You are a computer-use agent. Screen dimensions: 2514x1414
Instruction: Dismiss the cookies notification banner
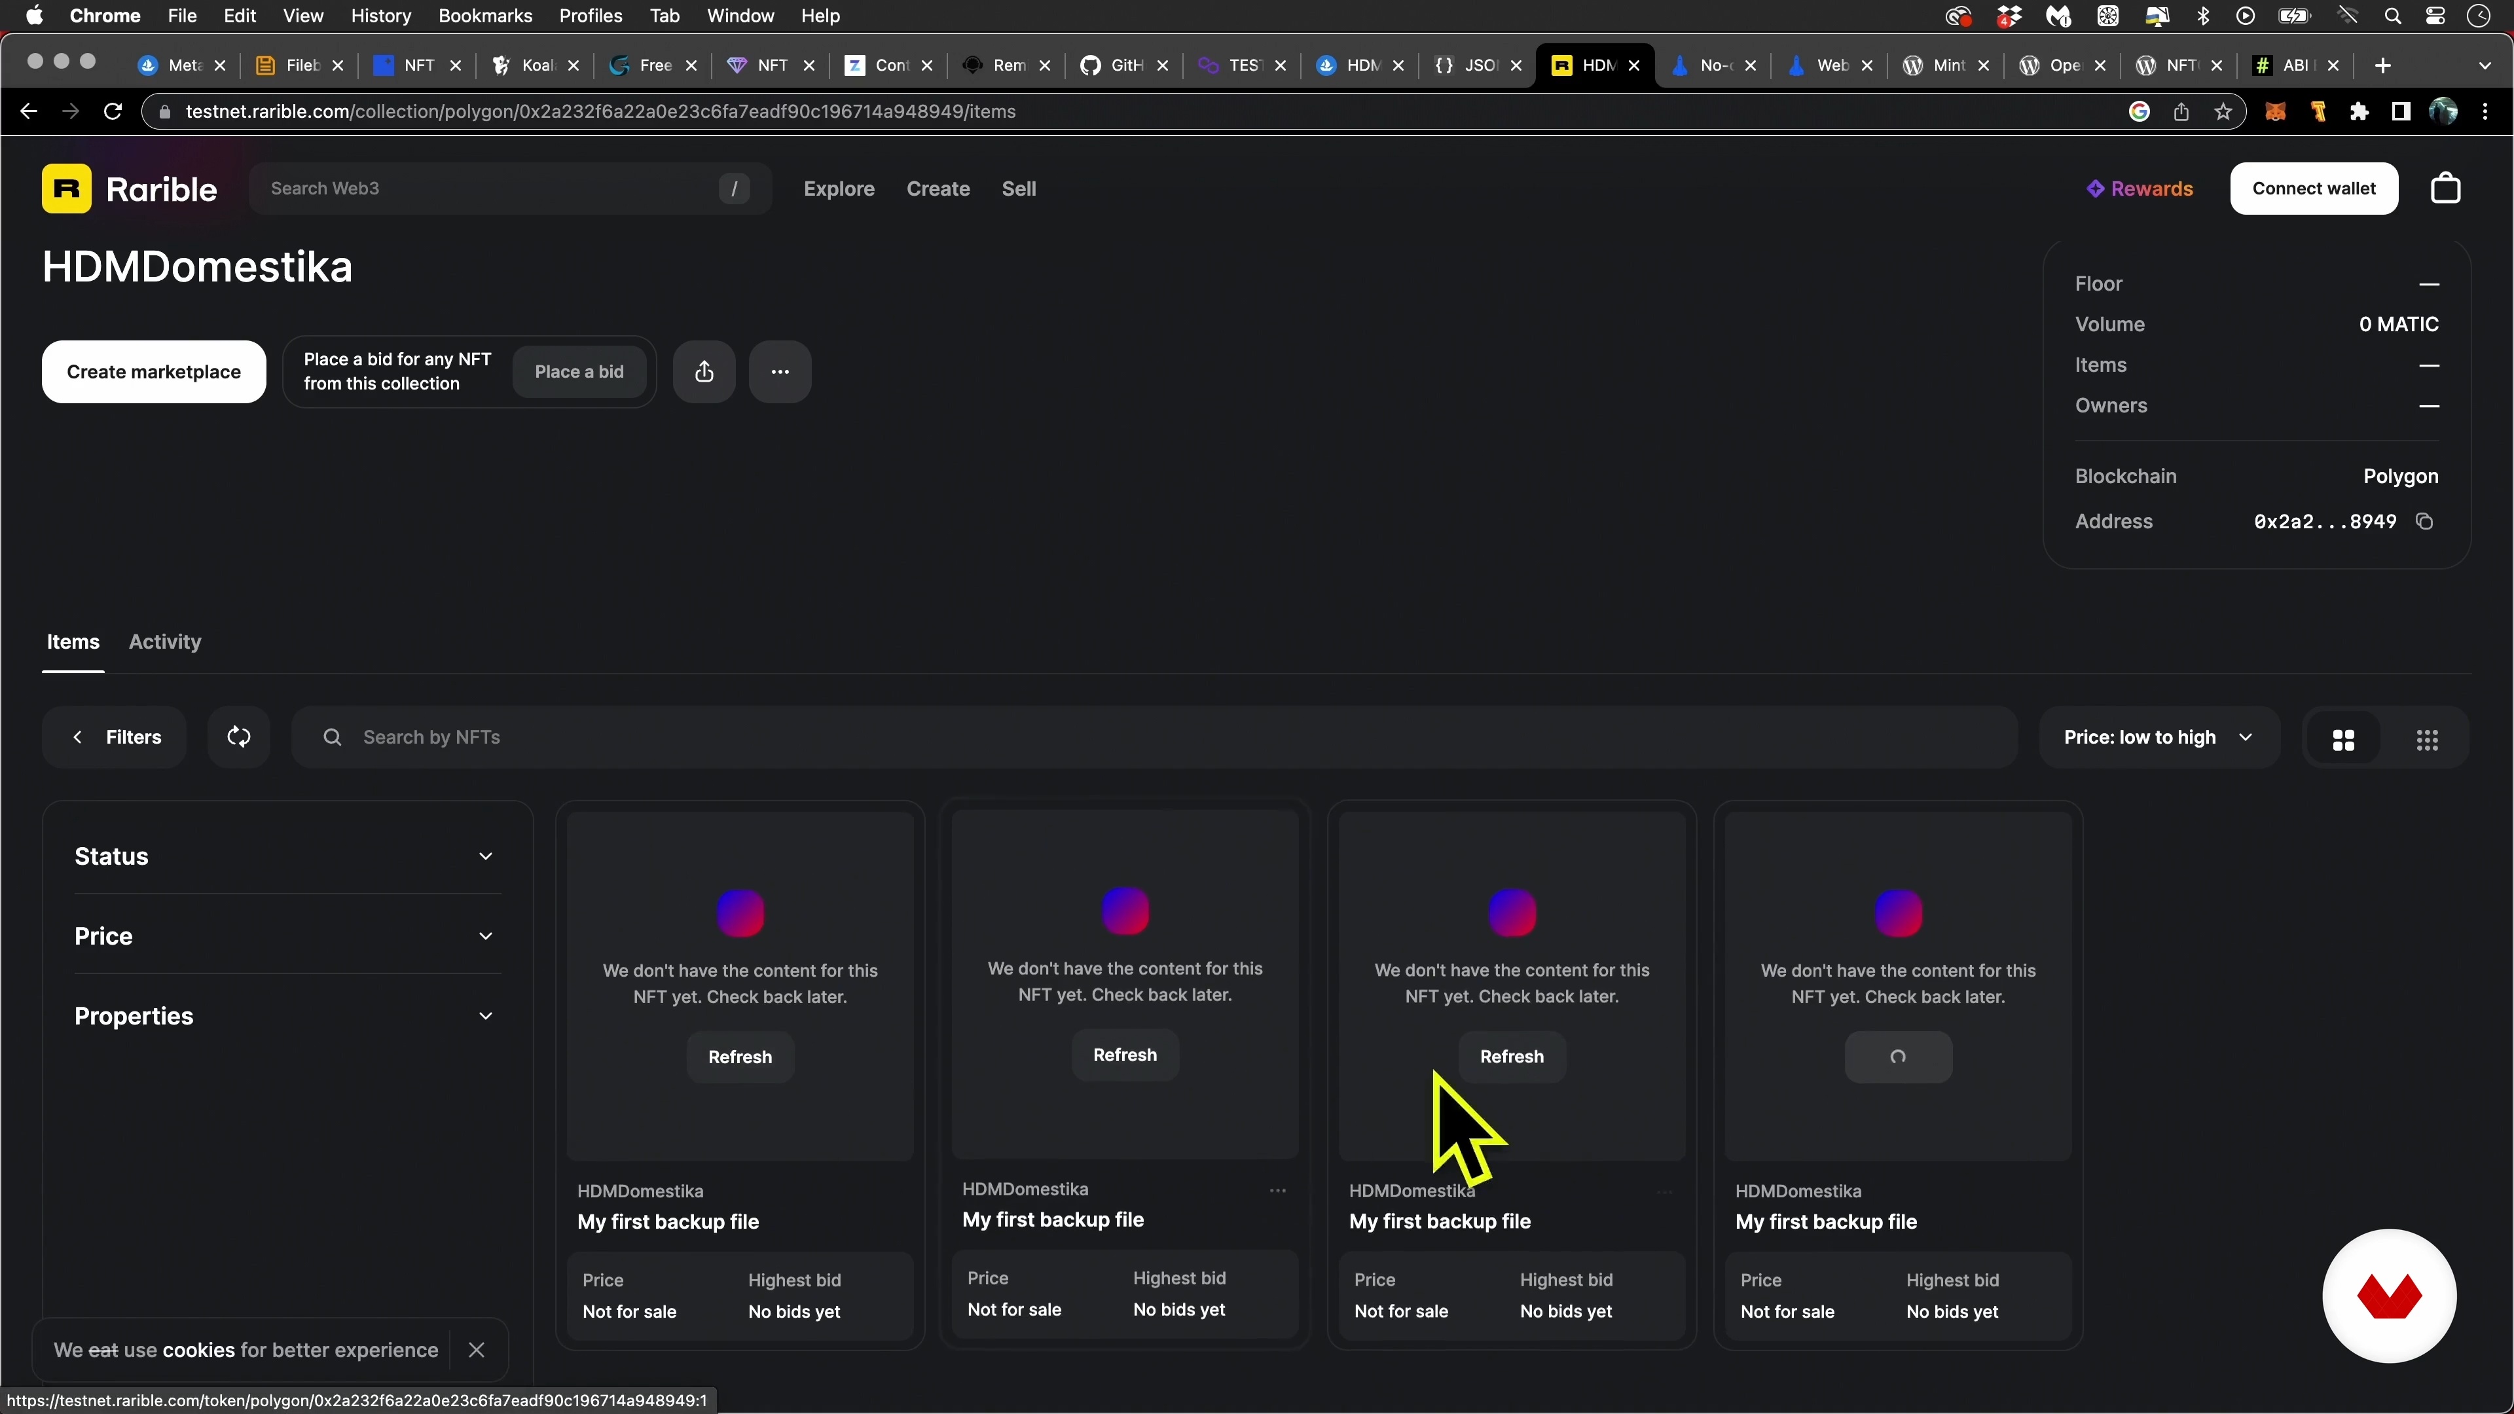click(476, 1350)
